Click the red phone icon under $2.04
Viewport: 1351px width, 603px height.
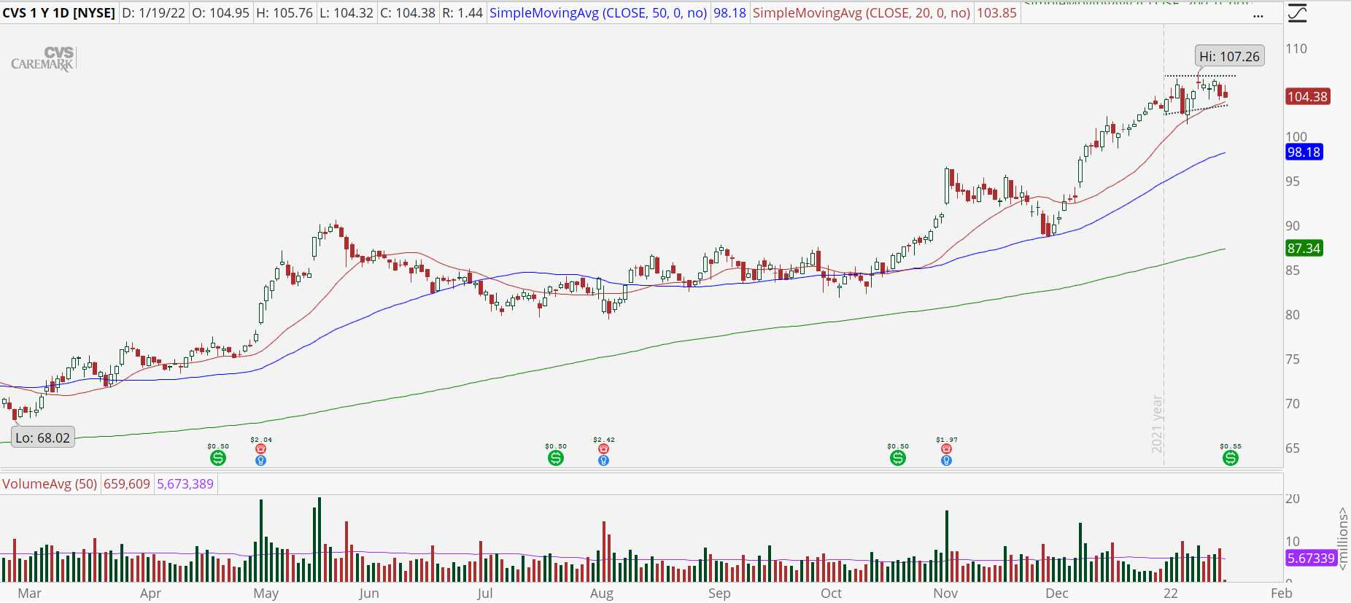[260, 449]
